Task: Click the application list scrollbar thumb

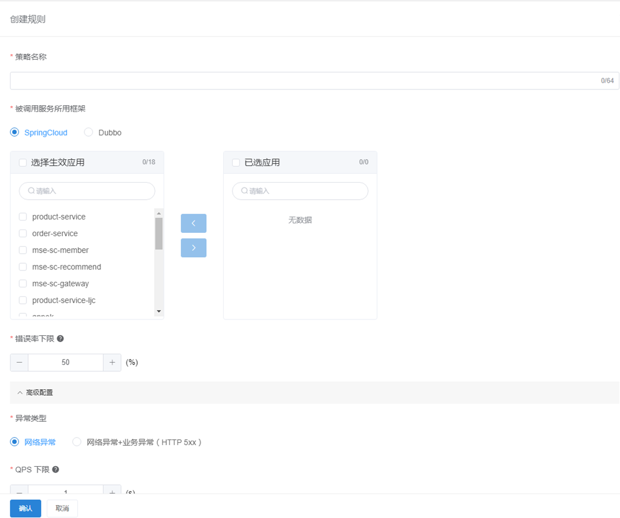Action: tap(159, 234)
